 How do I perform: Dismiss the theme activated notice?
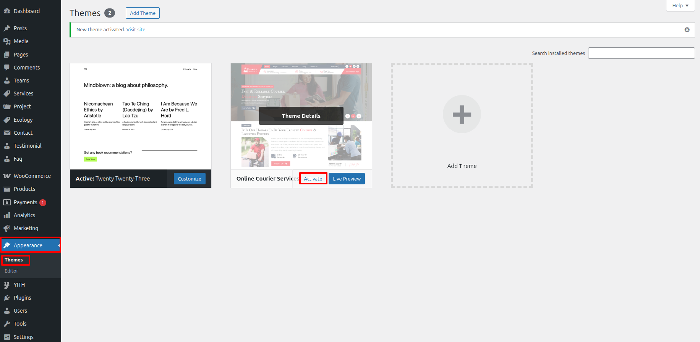[687, 30]
